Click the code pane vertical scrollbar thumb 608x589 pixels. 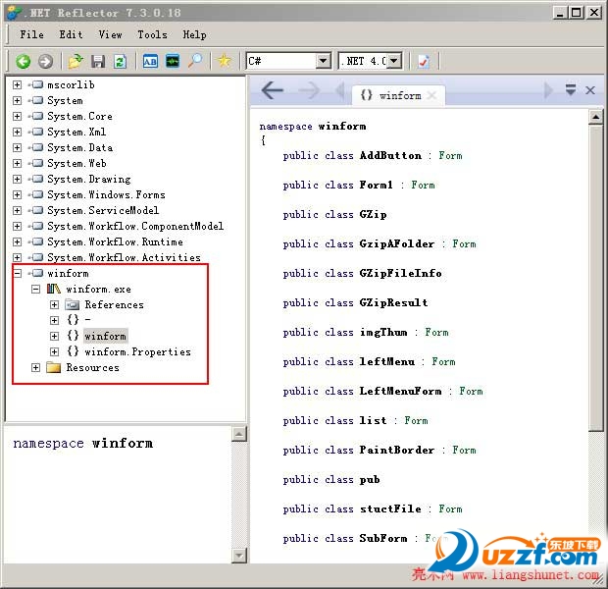[x=595, y=278]
